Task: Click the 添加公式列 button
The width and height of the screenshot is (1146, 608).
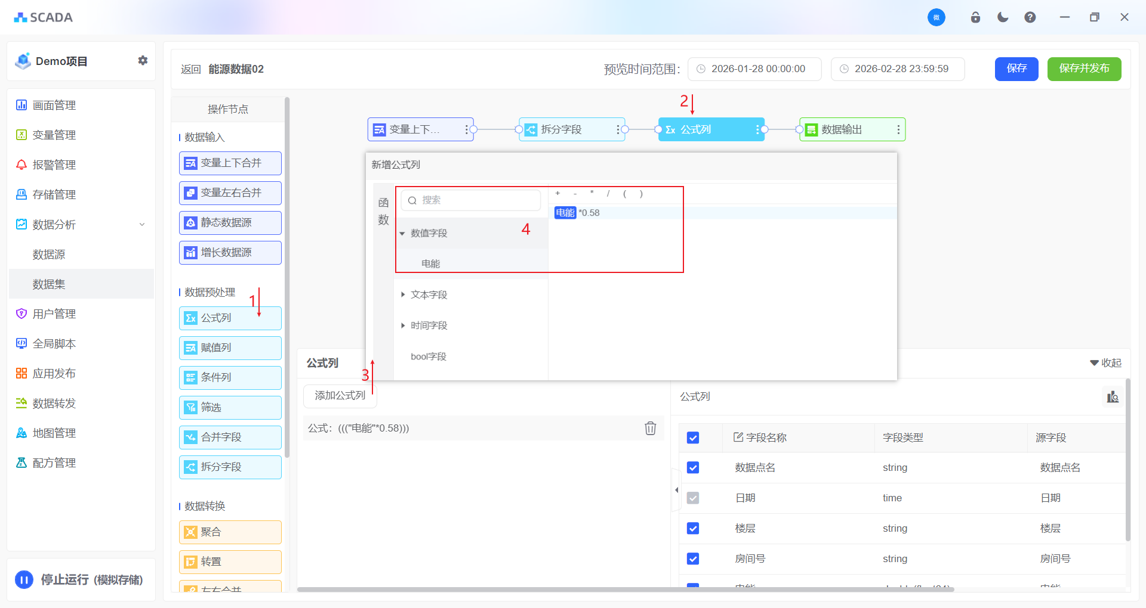Action: pos(340,395)
